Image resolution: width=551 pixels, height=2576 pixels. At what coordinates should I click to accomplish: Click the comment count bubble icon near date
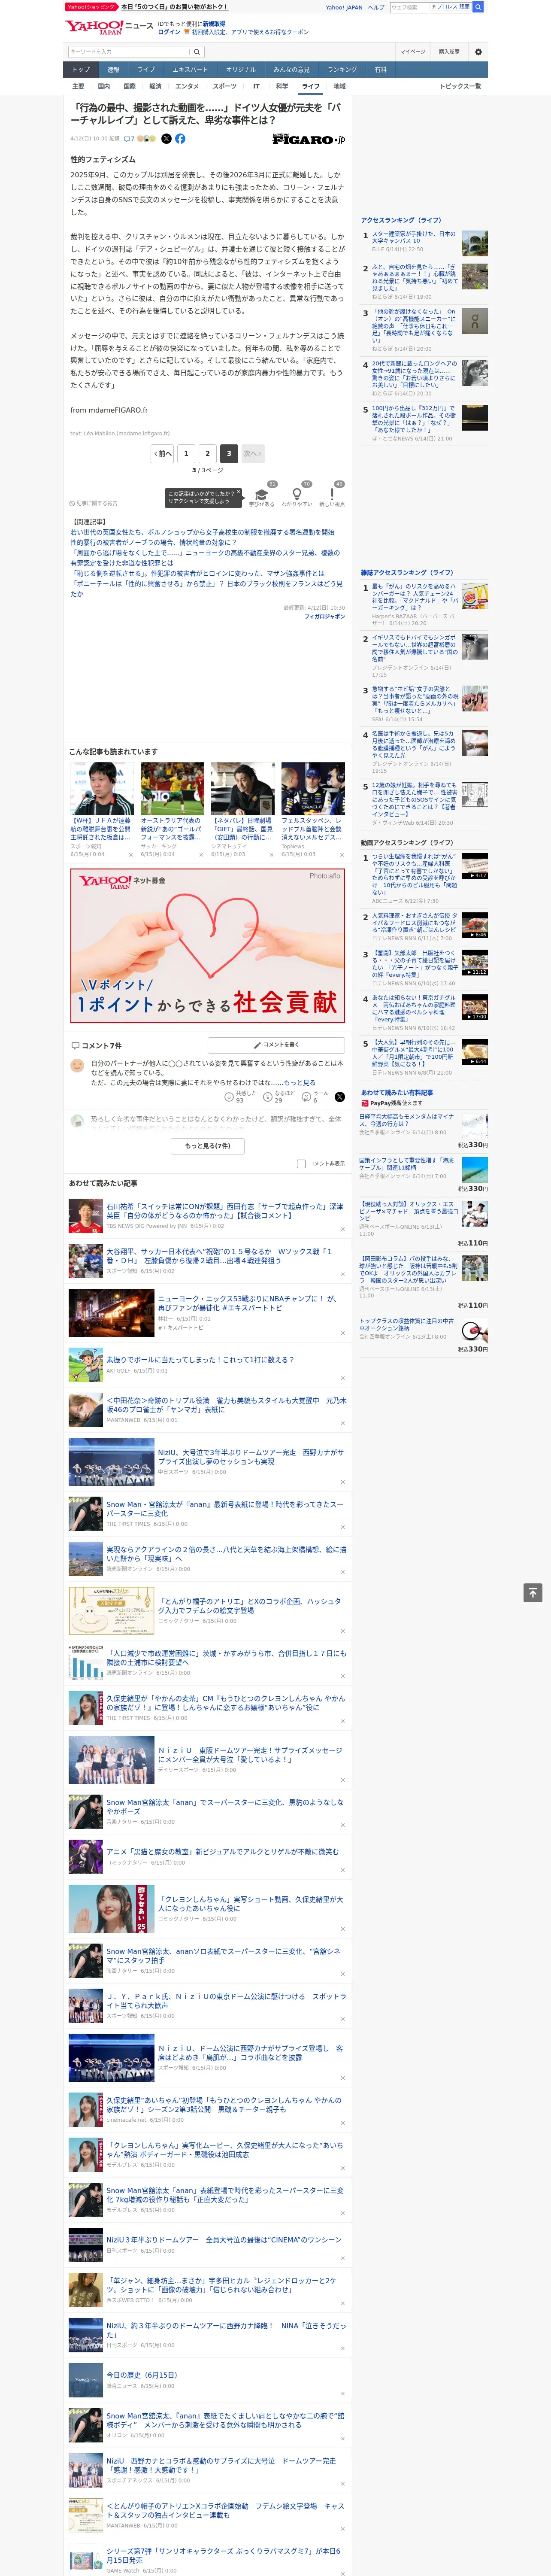point(129,139)
